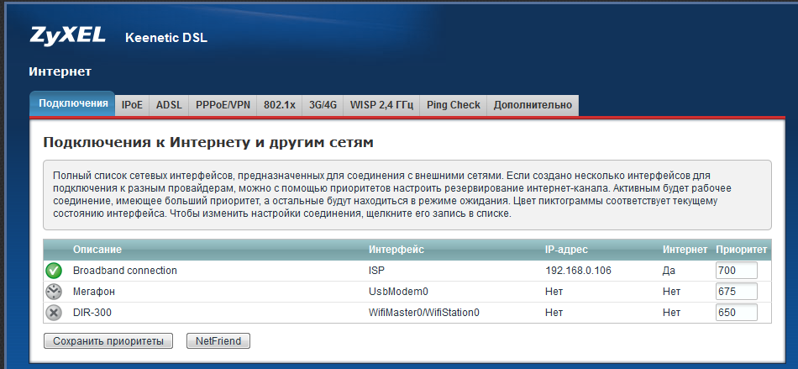Click the green check status icon for Broadband connection
Viewport: 798px width, 369px height.
54,271
